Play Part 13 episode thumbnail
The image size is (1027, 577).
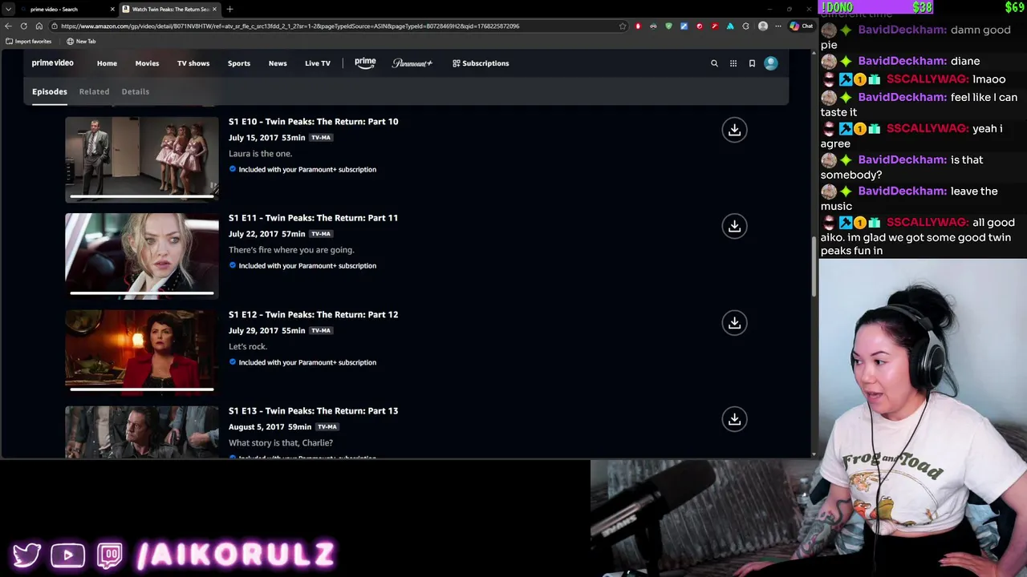click(x=142, y=432)
